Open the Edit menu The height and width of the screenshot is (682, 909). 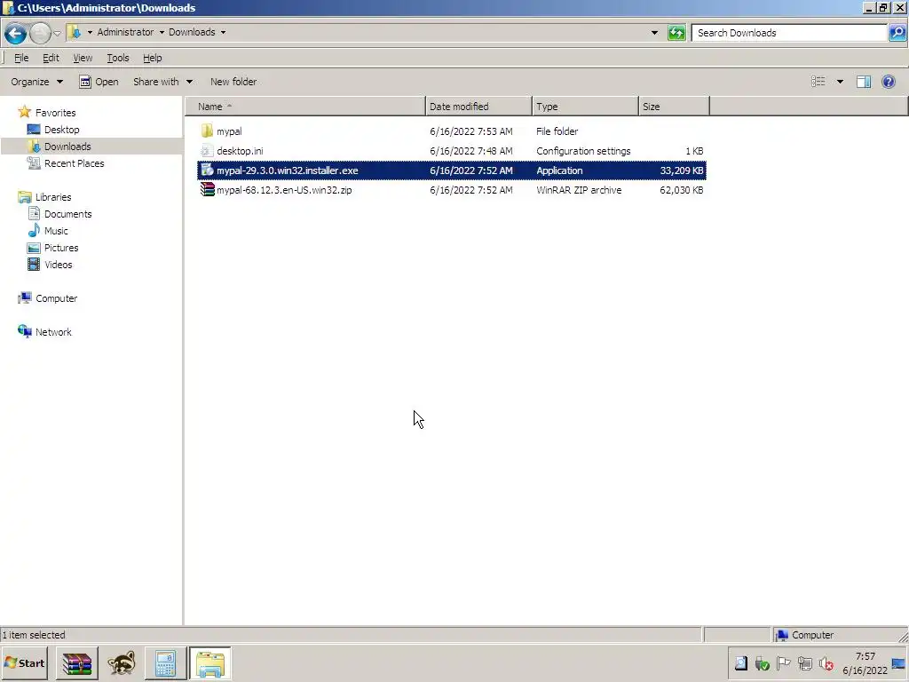tap(51, 58)
